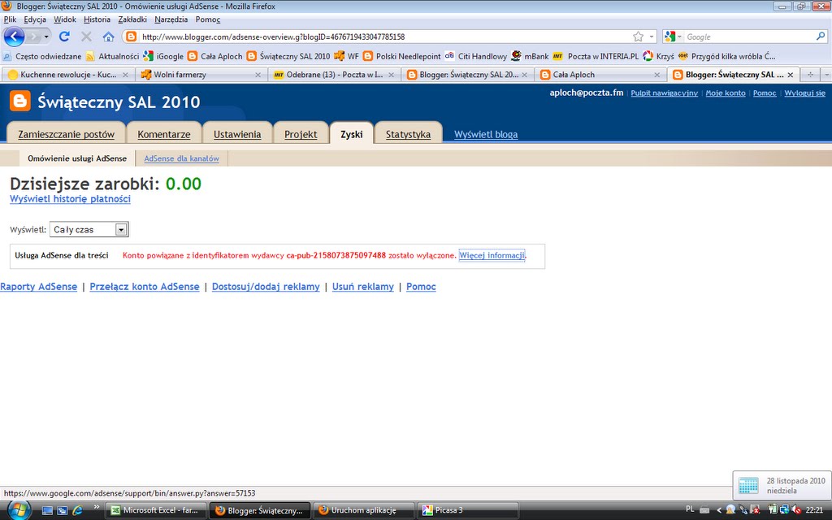The width and height of the screenshot is (832, 520).
Task: Switch to the Projekt tab
Action: pos(301,134)
